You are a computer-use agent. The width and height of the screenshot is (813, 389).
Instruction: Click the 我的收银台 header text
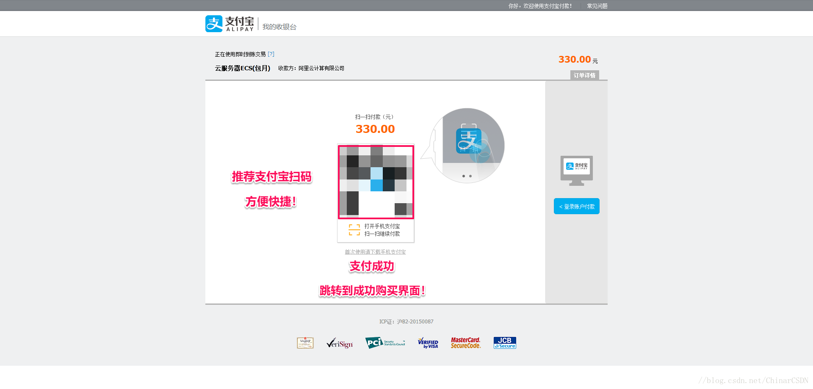(279, 27)
